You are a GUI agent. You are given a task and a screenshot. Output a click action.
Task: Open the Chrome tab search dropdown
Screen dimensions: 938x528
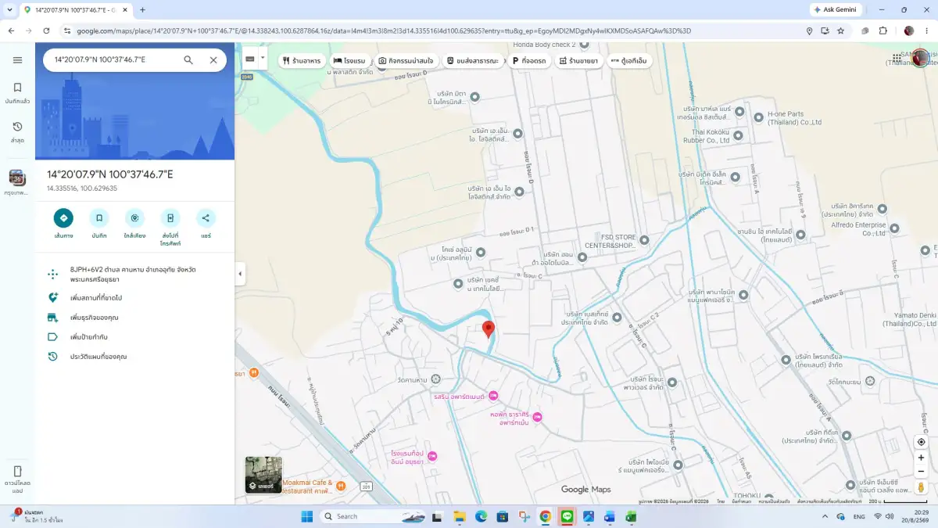(x=9, y=9)
